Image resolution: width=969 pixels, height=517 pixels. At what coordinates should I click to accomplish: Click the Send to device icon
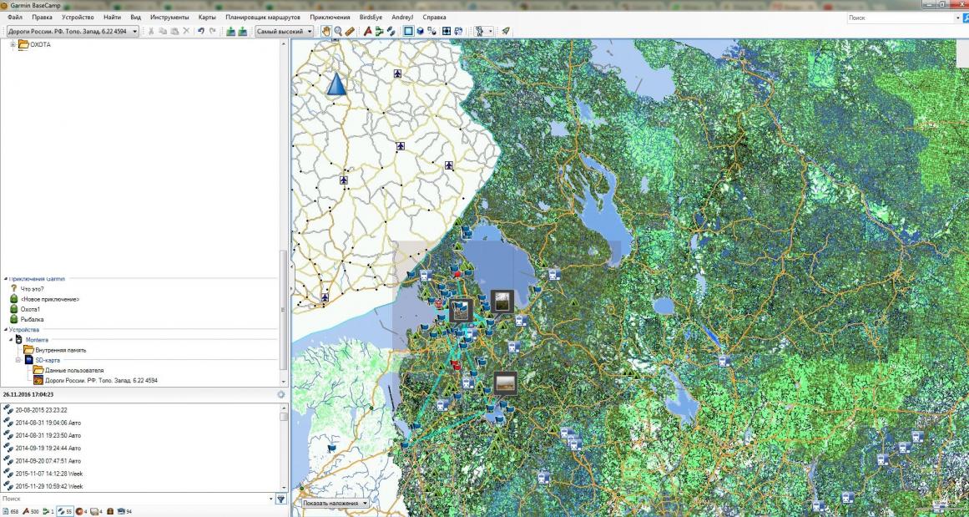[230, 31]
